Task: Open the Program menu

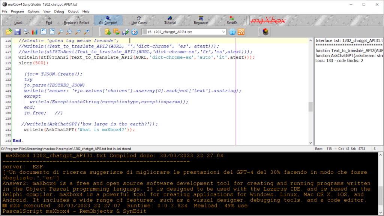Action: 17,11
